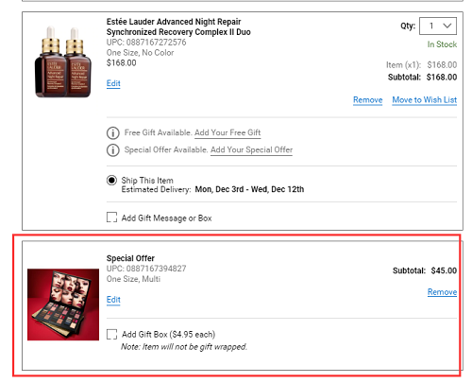Remove the Special Offer item
The height and width of the screenshot is (383, 472).
point(442,292)
